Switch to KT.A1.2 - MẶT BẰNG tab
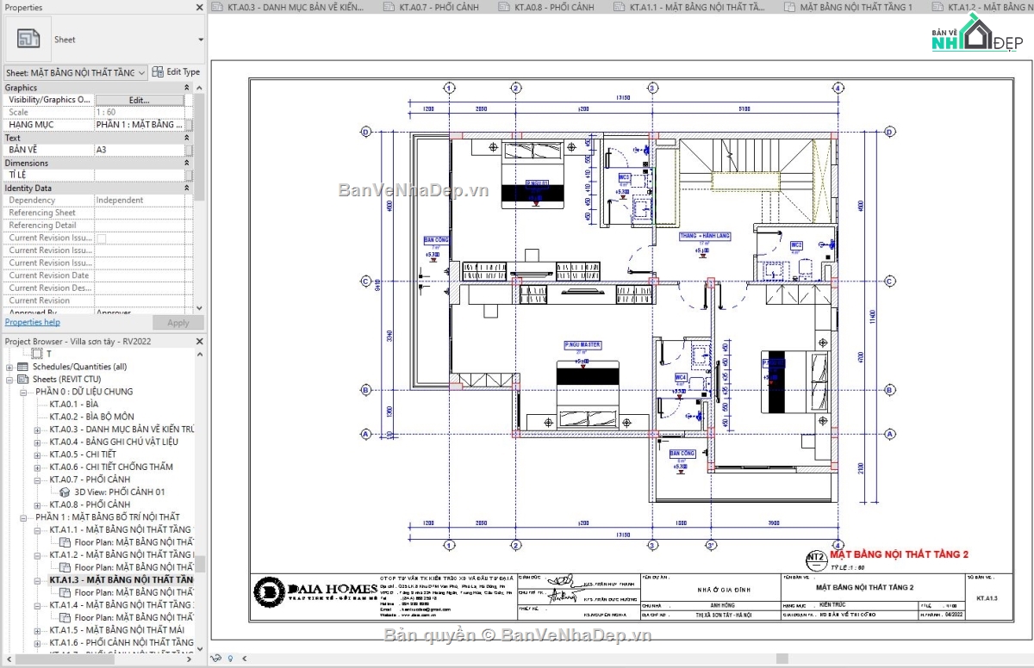Viewport: 1034px width, 668px height. coord(983,7)
